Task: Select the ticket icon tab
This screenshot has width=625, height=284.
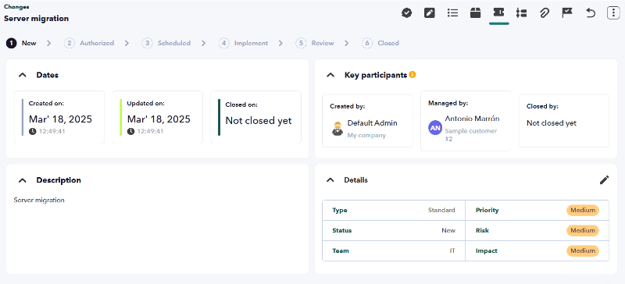Action: (498, 12)
